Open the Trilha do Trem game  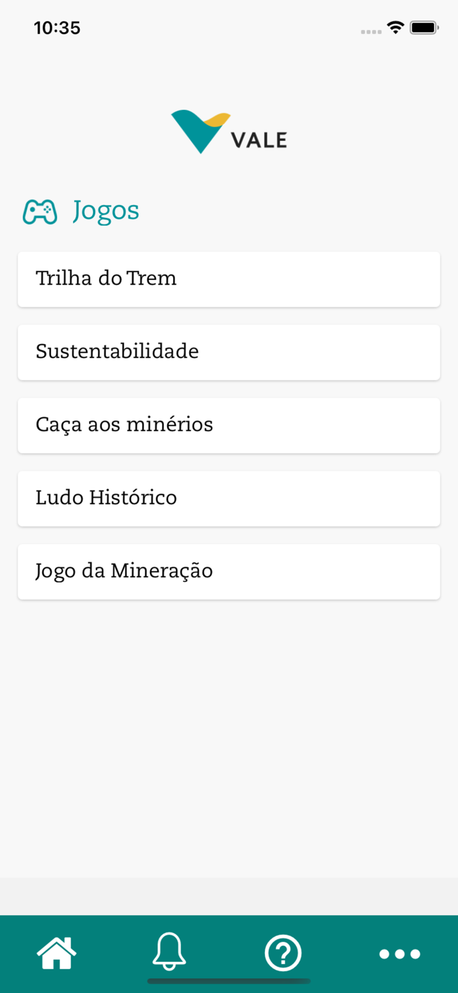pyautogui.click(x=229, y=279)
